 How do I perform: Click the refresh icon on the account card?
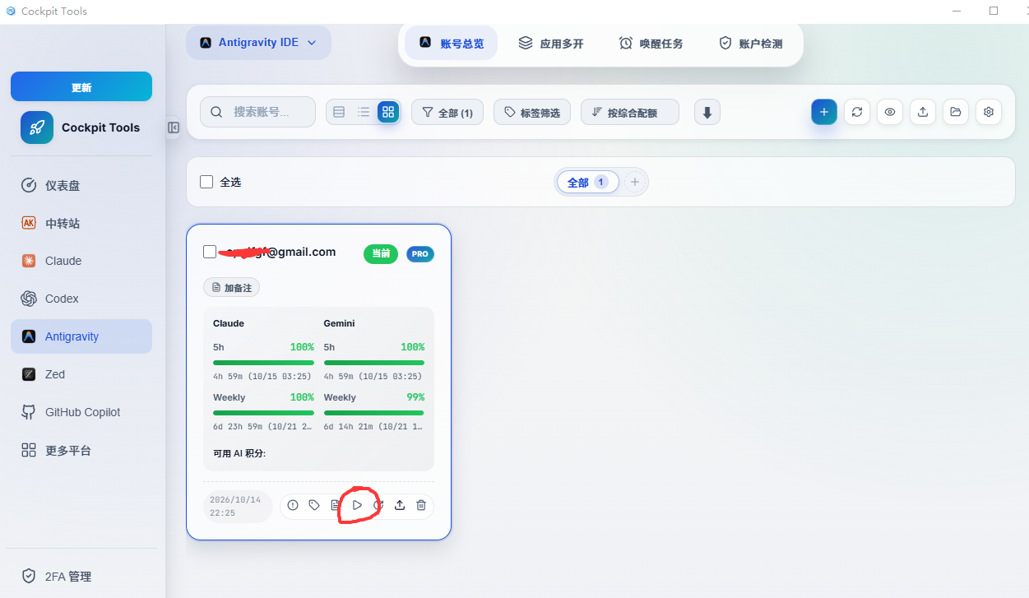coord(378,505)
